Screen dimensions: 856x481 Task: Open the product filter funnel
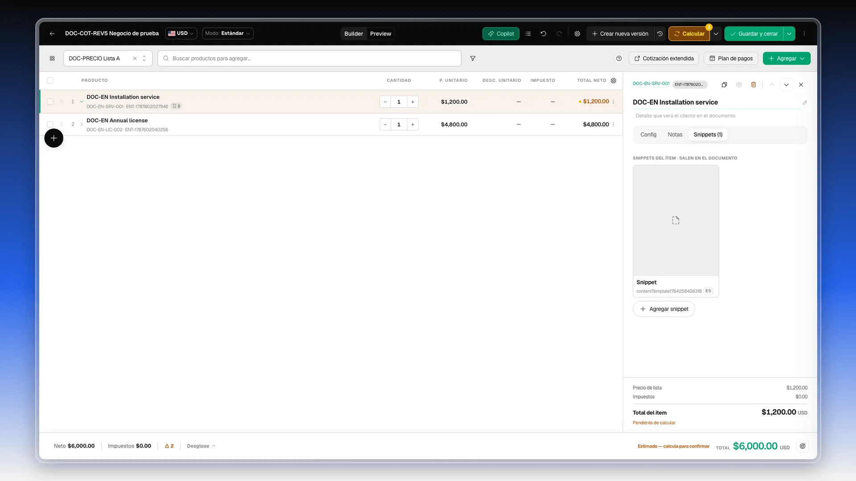473,58
